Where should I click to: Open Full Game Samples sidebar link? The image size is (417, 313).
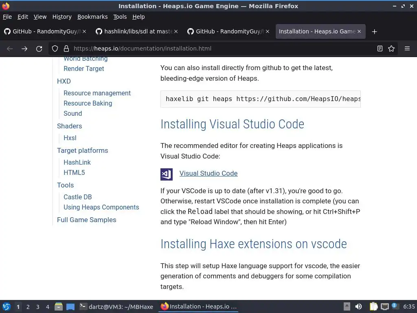point(86,220)
